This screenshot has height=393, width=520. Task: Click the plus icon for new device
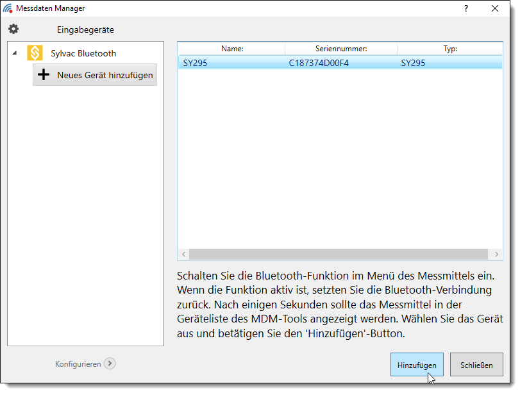[x=44, y=75]
